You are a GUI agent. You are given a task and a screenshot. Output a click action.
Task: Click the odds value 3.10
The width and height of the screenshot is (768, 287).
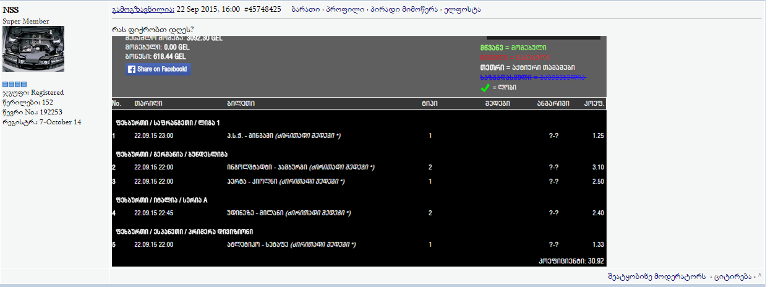pos(597,167)
